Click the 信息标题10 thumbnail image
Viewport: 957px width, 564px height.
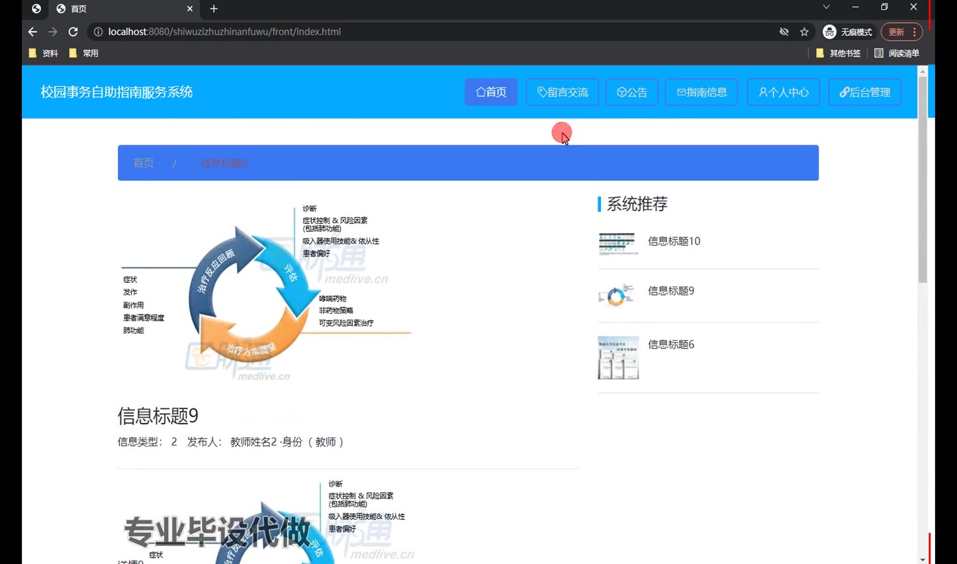point(617,244)
